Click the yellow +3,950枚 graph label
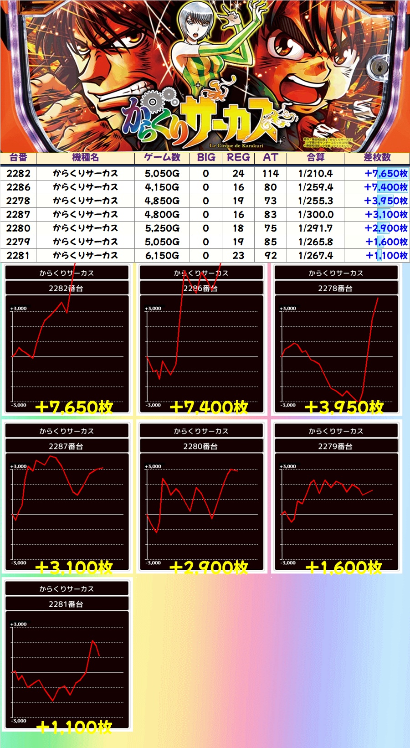Screen dimensions: 410x748 (344, 407)
